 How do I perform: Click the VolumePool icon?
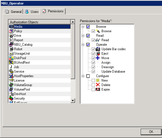click(11, 89)
